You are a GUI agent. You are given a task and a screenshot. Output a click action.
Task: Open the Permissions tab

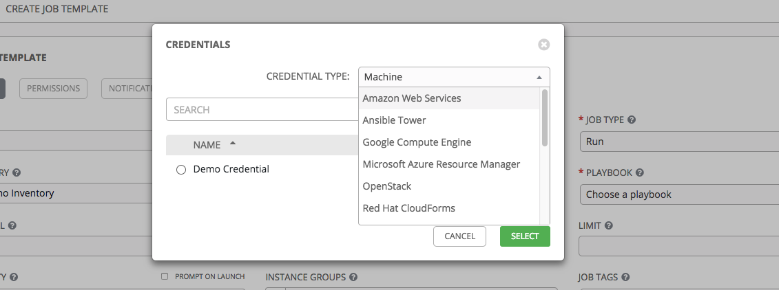tap(53, 88)
